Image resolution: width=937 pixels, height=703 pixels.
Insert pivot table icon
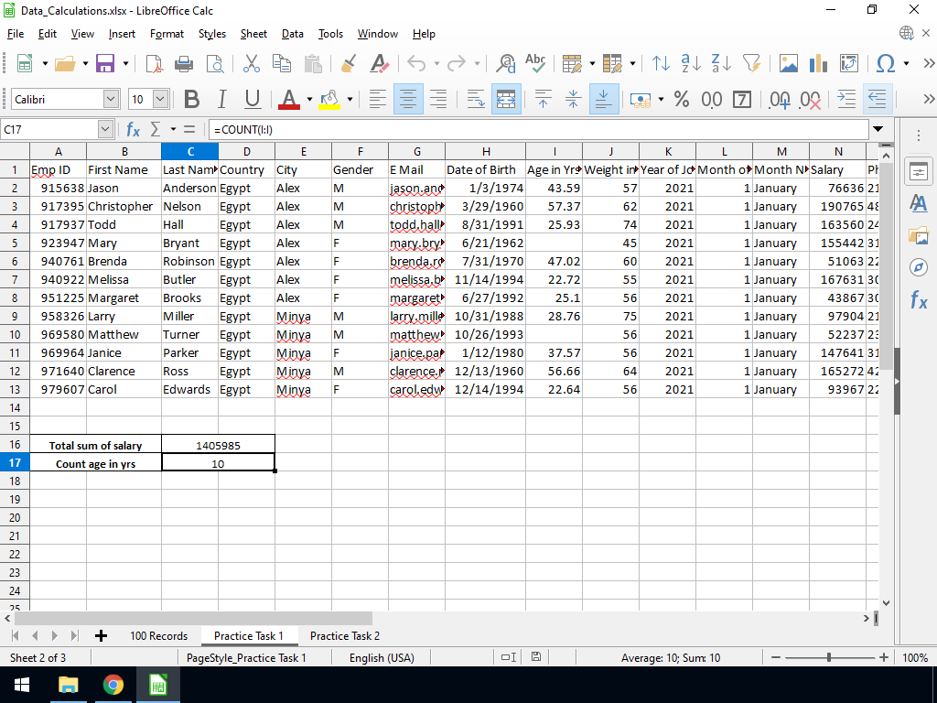tap(848, 63)
